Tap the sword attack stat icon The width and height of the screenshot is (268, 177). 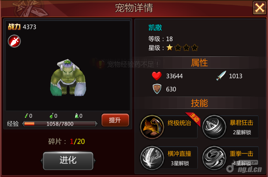(x=221, y=76)
